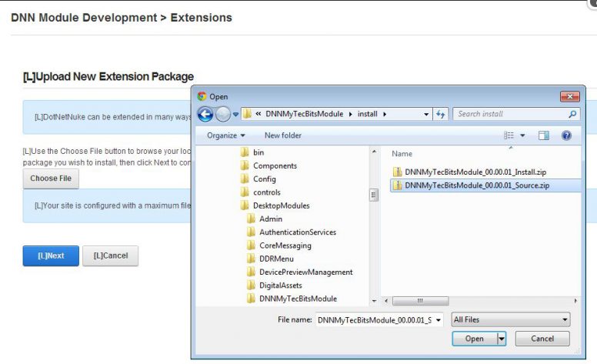This screenshot has height=364, width=597.
Task: Open the All Files type dropdown
Action: click(511, 320)
